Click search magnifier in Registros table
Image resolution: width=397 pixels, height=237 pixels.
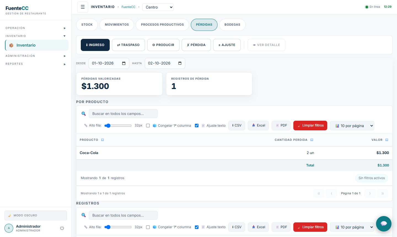point(84,215)
